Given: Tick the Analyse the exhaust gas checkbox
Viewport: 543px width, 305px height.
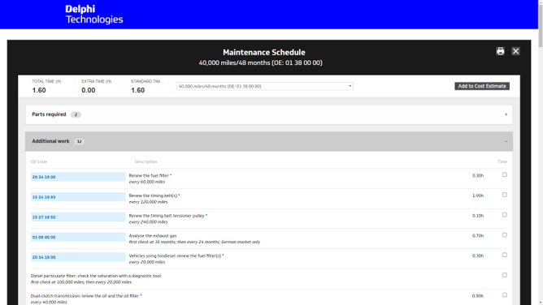Looking at the screenshot, I should click(x=505, y=235).
